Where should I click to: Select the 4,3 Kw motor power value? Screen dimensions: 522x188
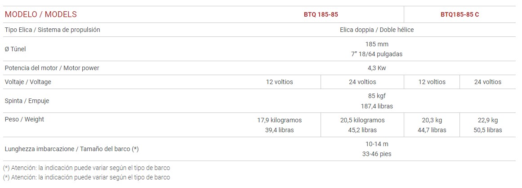click(x=377, y=68)
